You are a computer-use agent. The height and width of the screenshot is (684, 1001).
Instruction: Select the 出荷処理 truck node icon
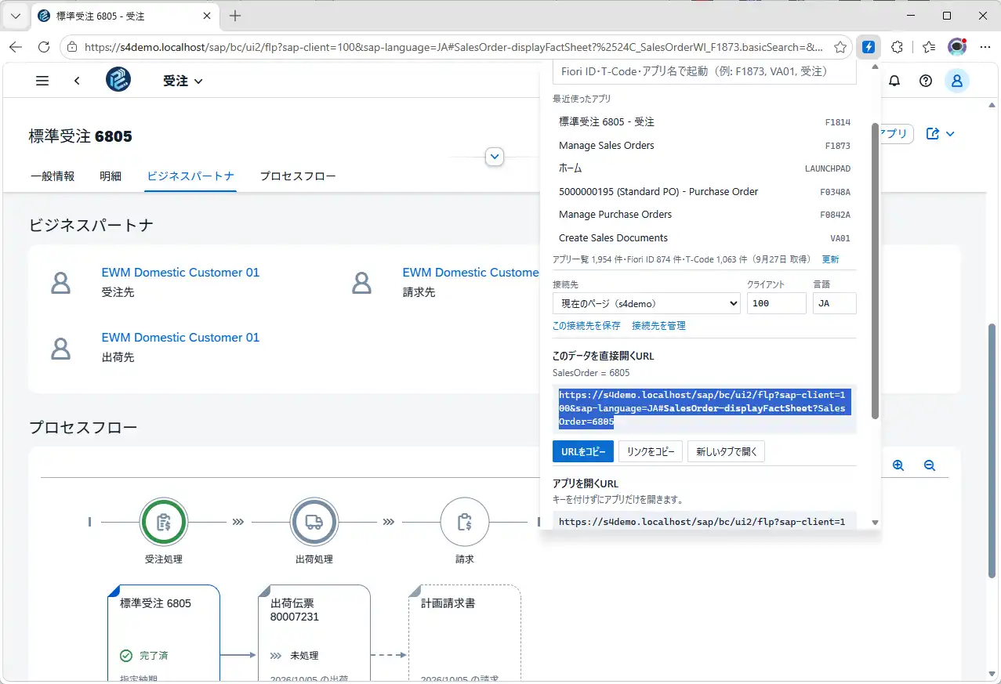click(314, 522)
